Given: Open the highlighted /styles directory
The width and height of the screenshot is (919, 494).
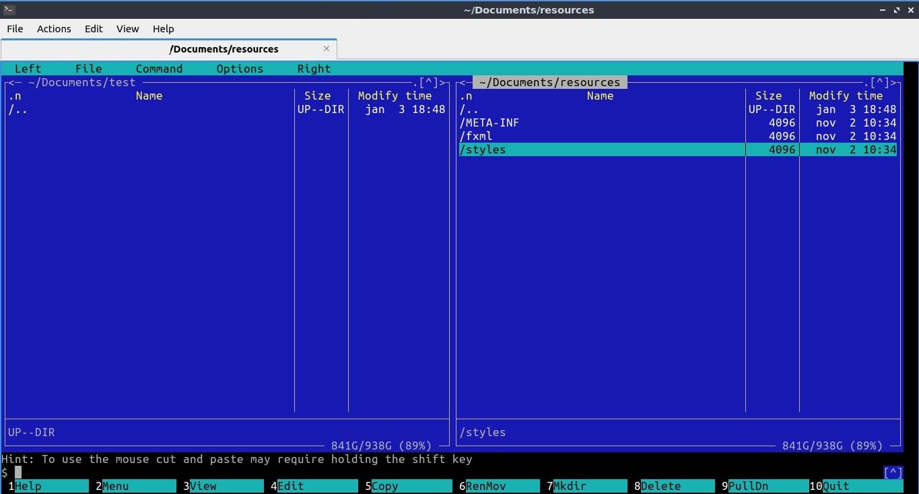Looking at the screenshot, I should coord(483,149).
